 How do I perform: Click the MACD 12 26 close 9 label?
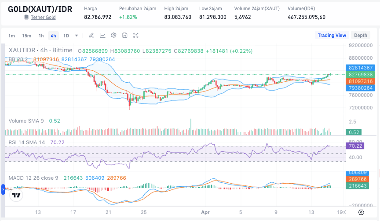[33, 178]
